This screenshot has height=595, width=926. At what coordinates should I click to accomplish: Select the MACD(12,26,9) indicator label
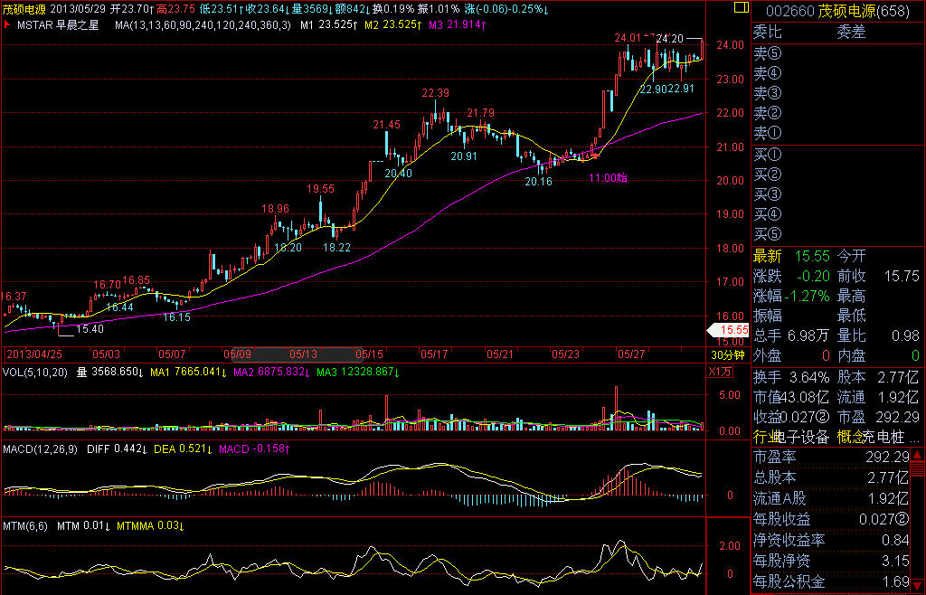point(42,449)
